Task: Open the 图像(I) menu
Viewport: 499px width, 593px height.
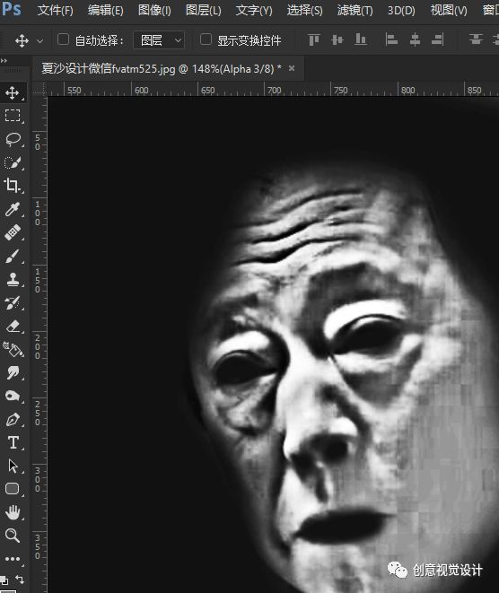Action: 154,10
